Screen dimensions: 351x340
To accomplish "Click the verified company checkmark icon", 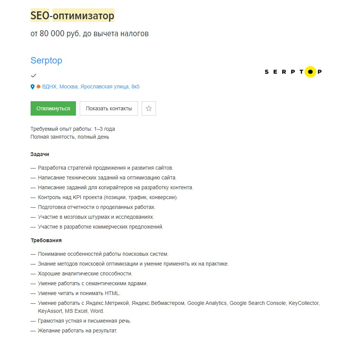I will click(34, 76).
